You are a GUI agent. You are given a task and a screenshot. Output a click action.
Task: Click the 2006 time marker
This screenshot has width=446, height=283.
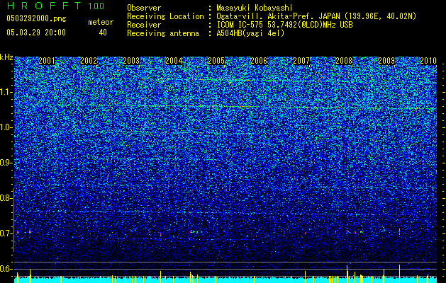259,61
